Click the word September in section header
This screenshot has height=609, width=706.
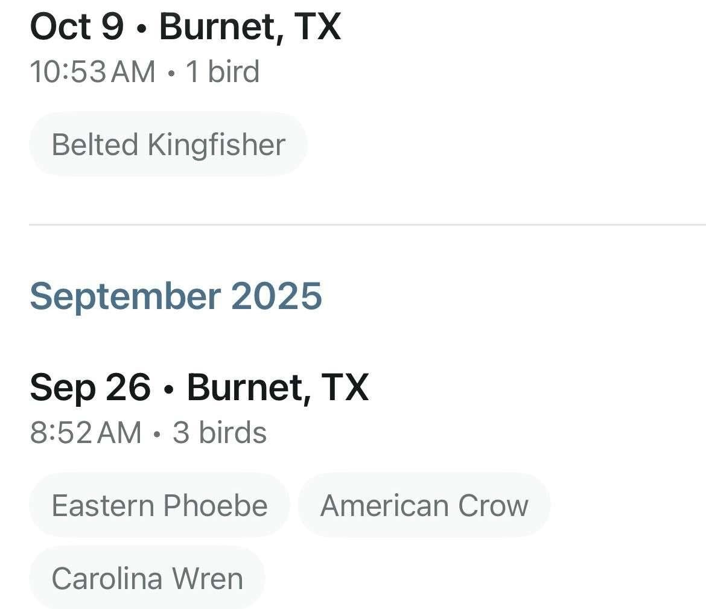pos(125,297)
